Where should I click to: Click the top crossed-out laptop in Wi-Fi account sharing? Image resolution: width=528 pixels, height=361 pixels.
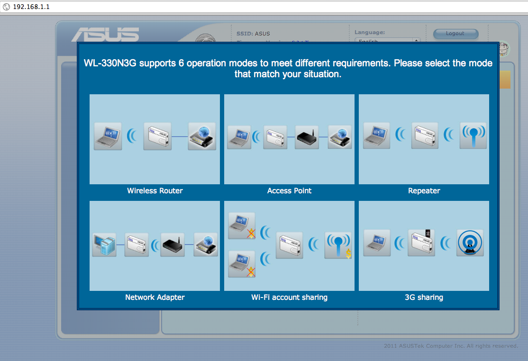[x=242, y=226]
